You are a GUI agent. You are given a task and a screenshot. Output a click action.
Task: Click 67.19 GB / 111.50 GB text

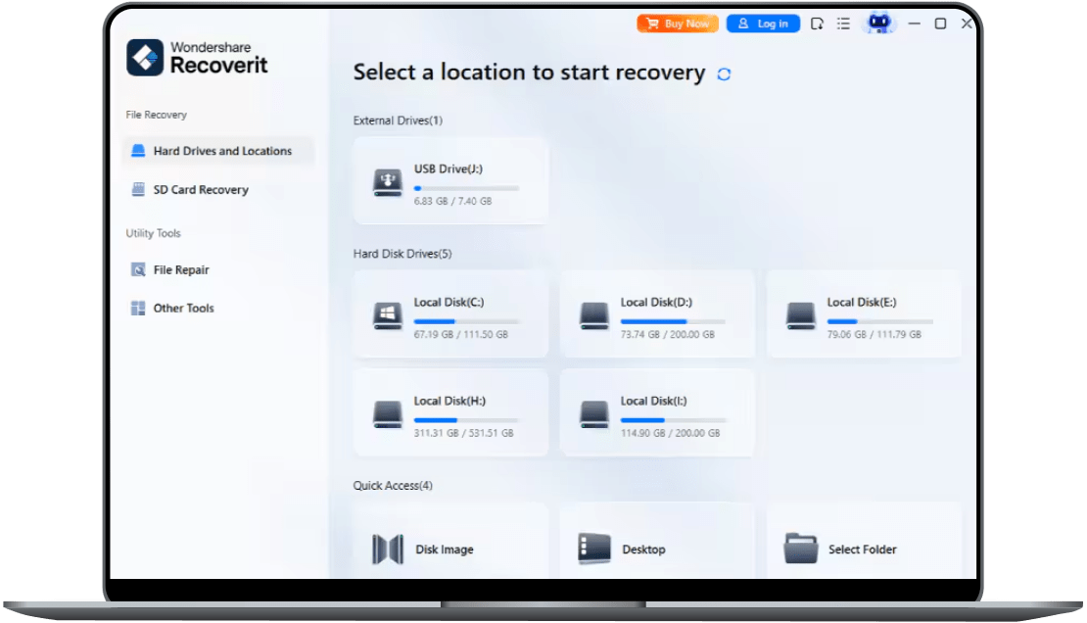(x=461, y=334)
